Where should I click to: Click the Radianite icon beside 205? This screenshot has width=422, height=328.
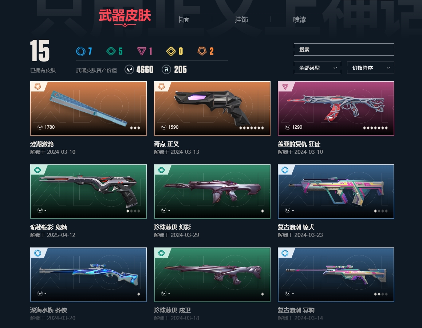tap(166, 70)
